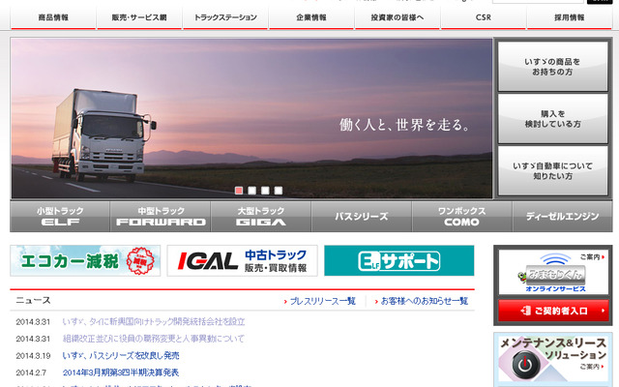Image resolution: width=619 pixels, height=387 pixels.
Task: Open the ワンボックス COMO category
Action: 462,217
